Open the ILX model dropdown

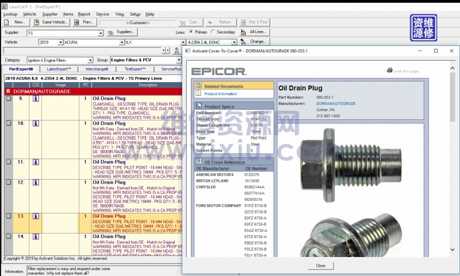tap(183, 42)
